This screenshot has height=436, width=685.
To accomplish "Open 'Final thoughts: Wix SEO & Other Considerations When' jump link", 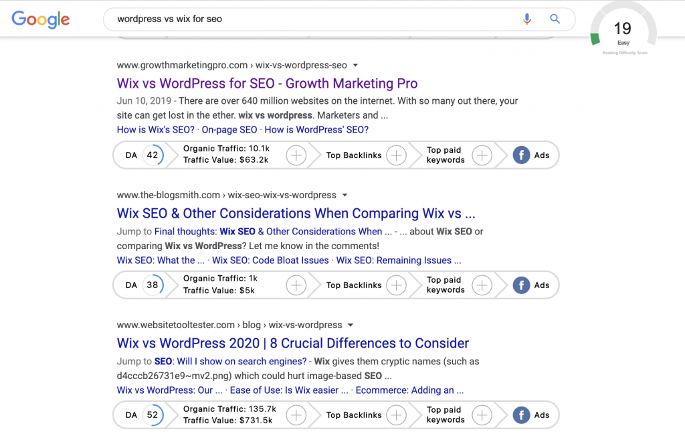I will pos(273,231).
